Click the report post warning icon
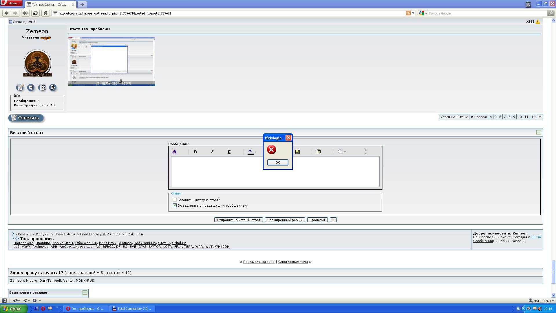 click(x=538, y=22)
